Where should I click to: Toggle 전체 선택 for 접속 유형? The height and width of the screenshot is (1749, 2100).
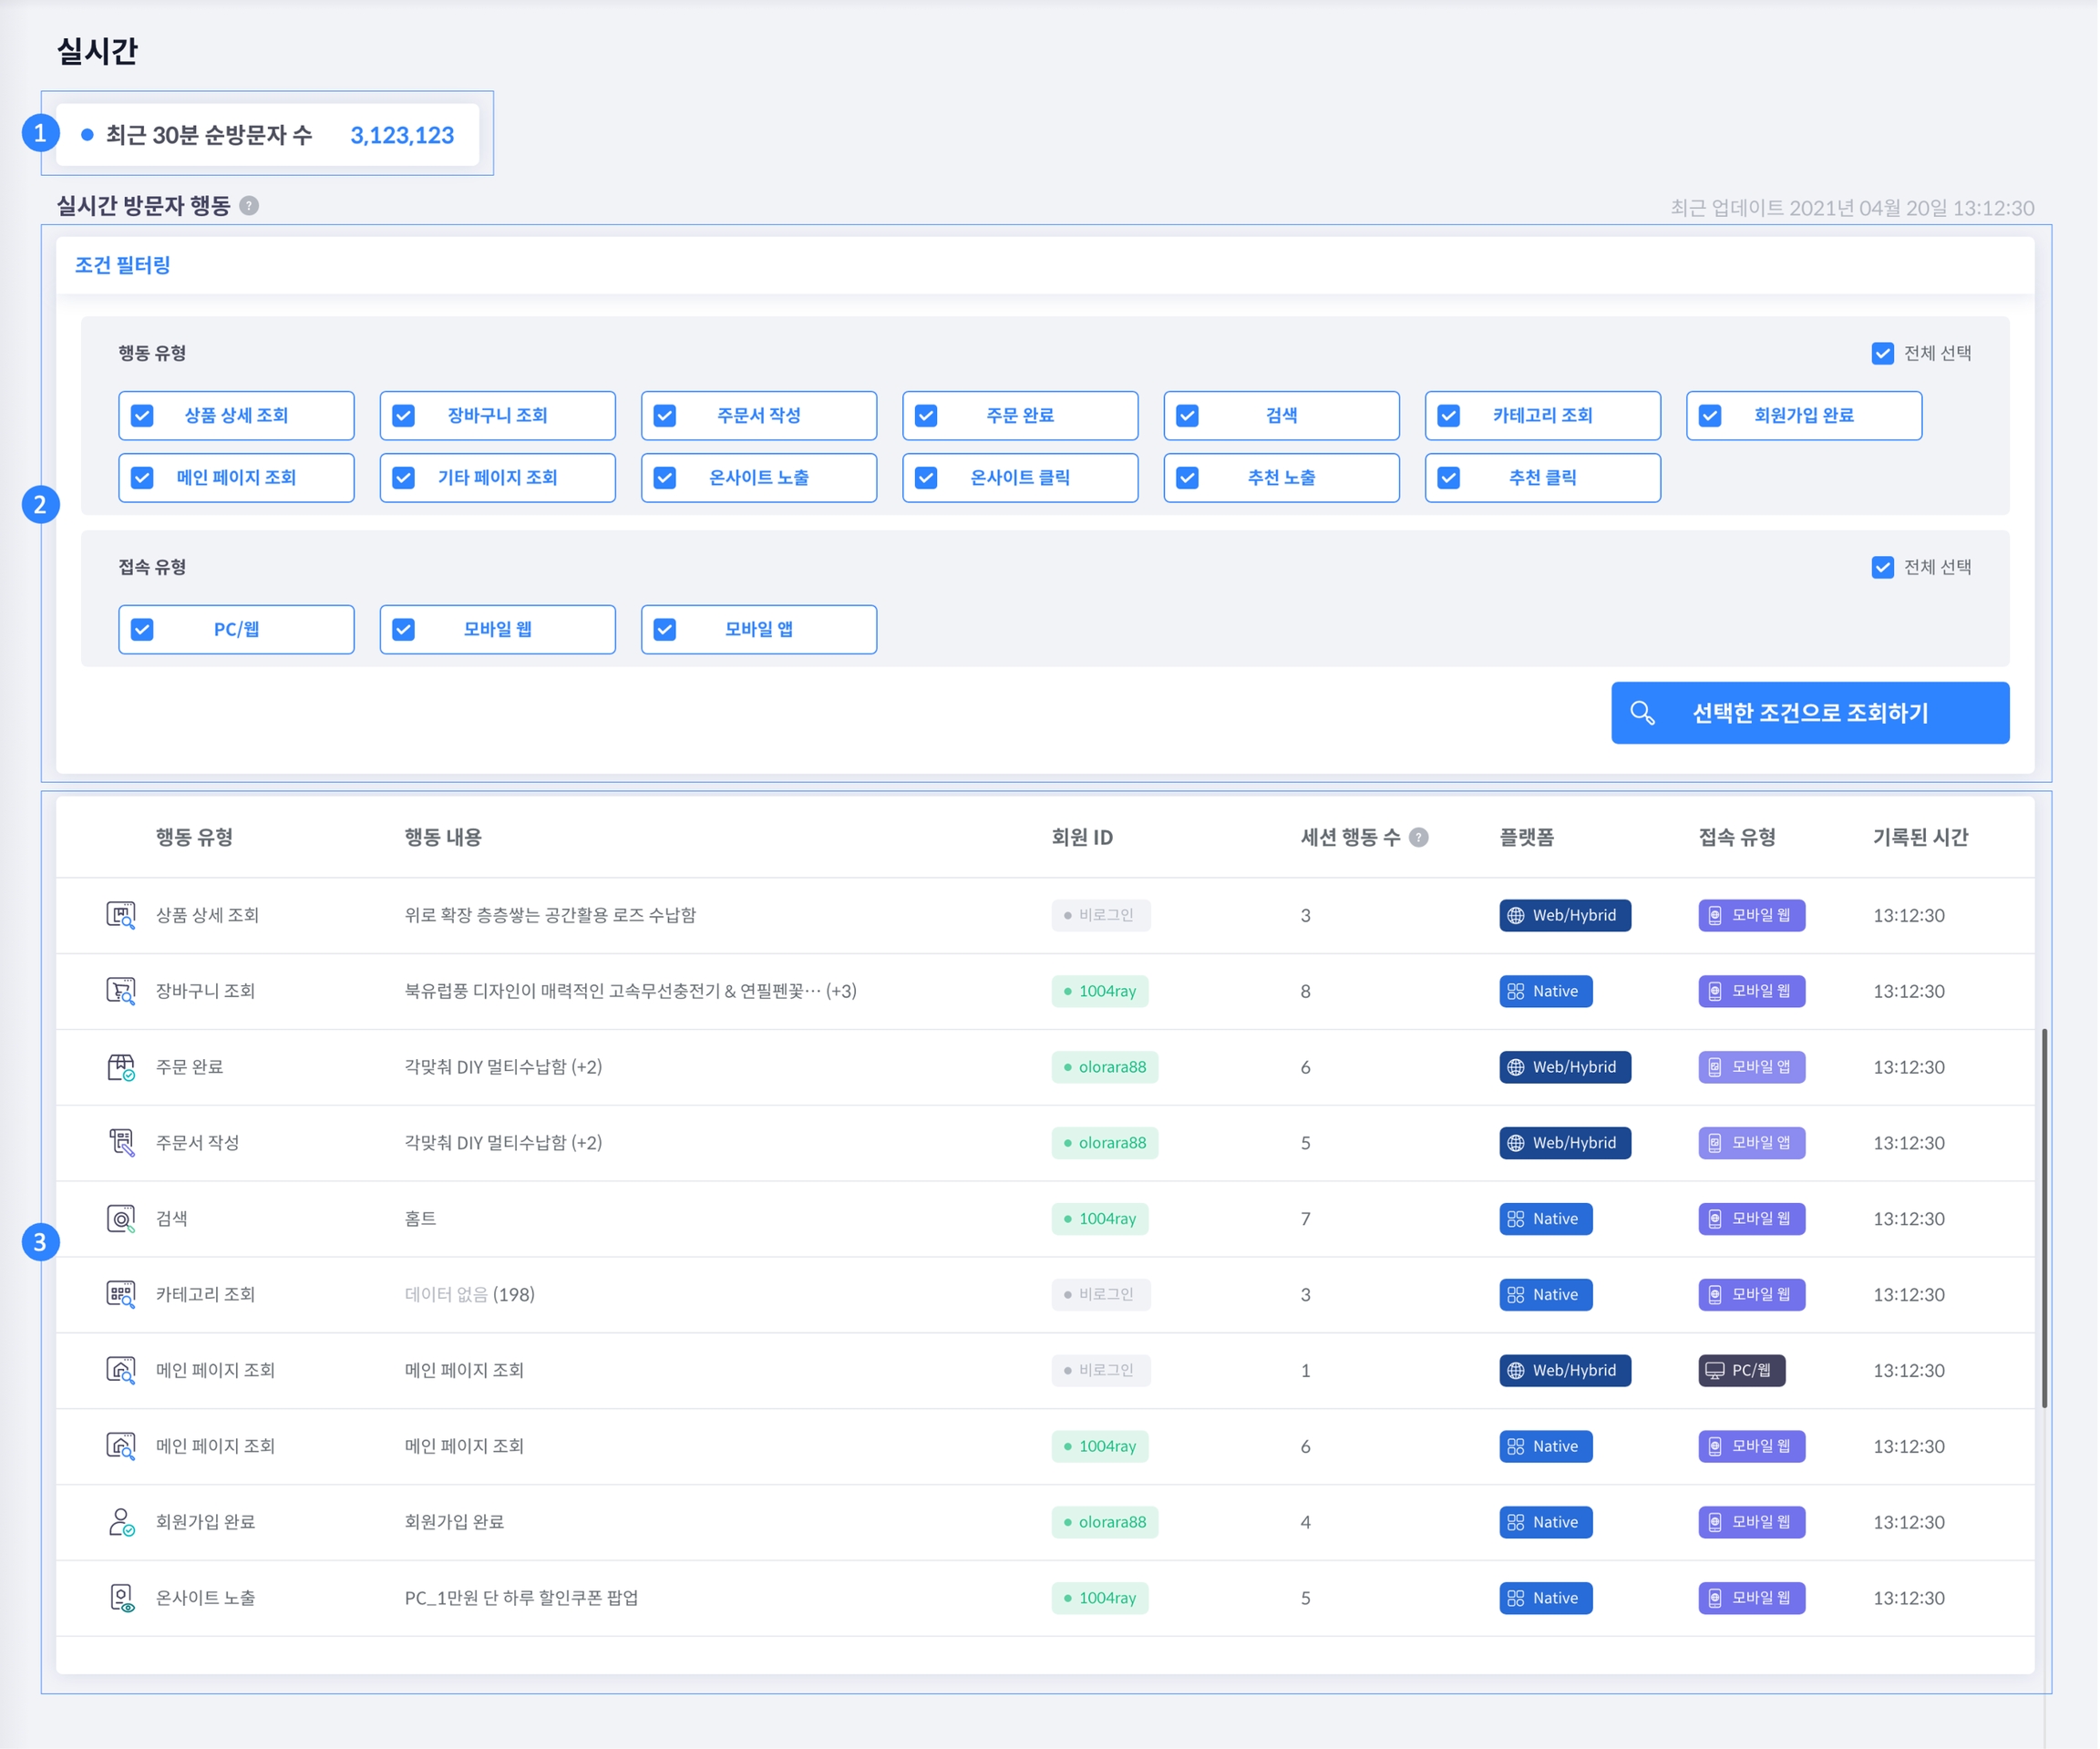(x=1883, y=568)
